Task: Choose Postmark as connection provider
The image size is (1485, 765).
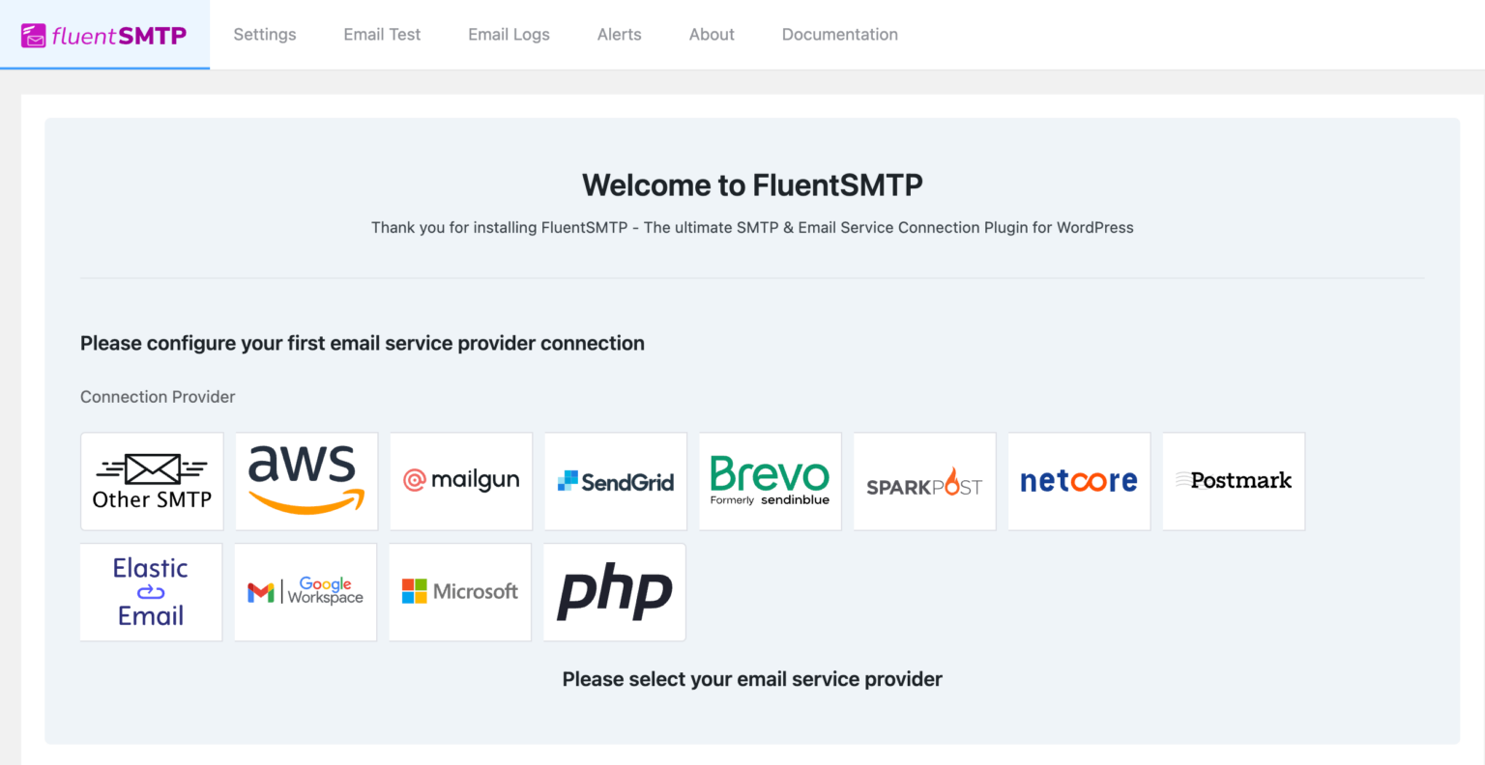Action: (1233, 481)
